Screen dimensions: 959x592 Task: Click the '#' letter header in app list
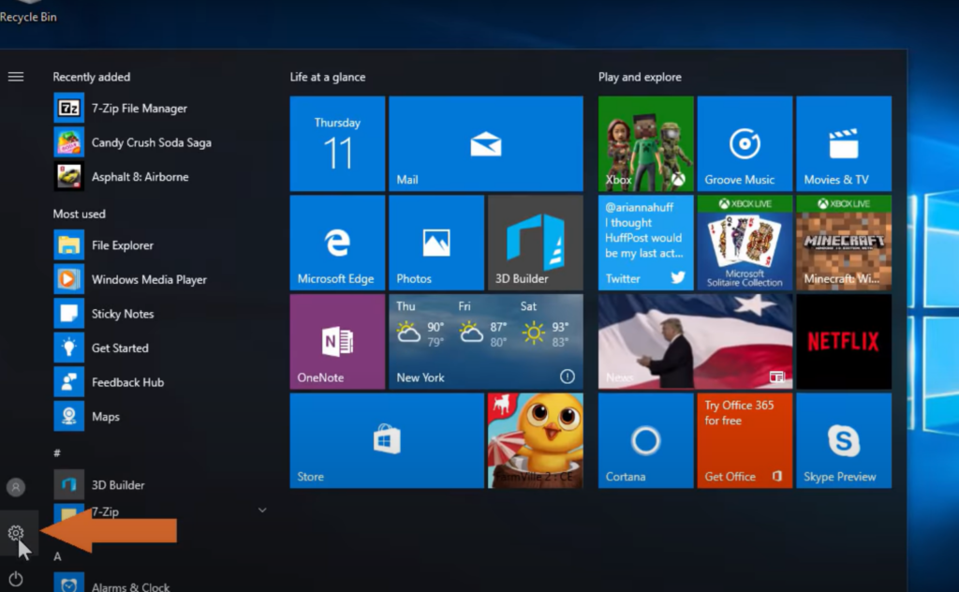pyautogui.click(x=57, y=452)
